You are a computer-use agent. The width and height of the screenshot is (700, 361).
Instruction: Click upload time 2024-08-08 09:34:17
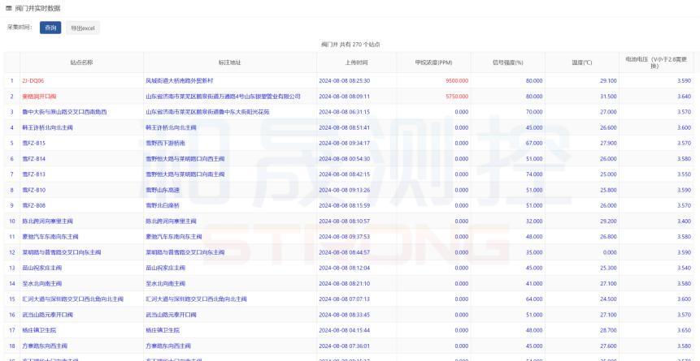[x=345, y=143]
